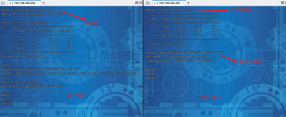This screenshot has width=286, height=117.
Task: Add a new tab in the right pane
Action: click(x=188, y=3)
